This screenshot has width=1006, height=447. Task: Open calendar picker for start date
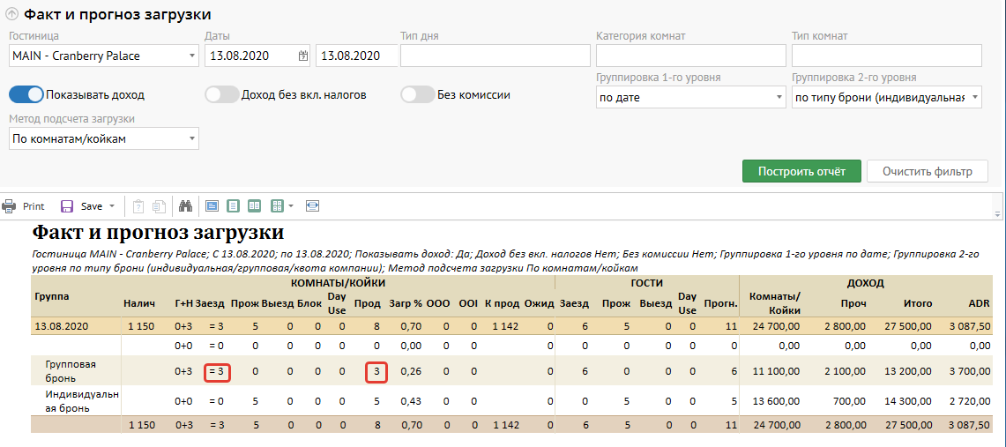click(x=303, y=56)
